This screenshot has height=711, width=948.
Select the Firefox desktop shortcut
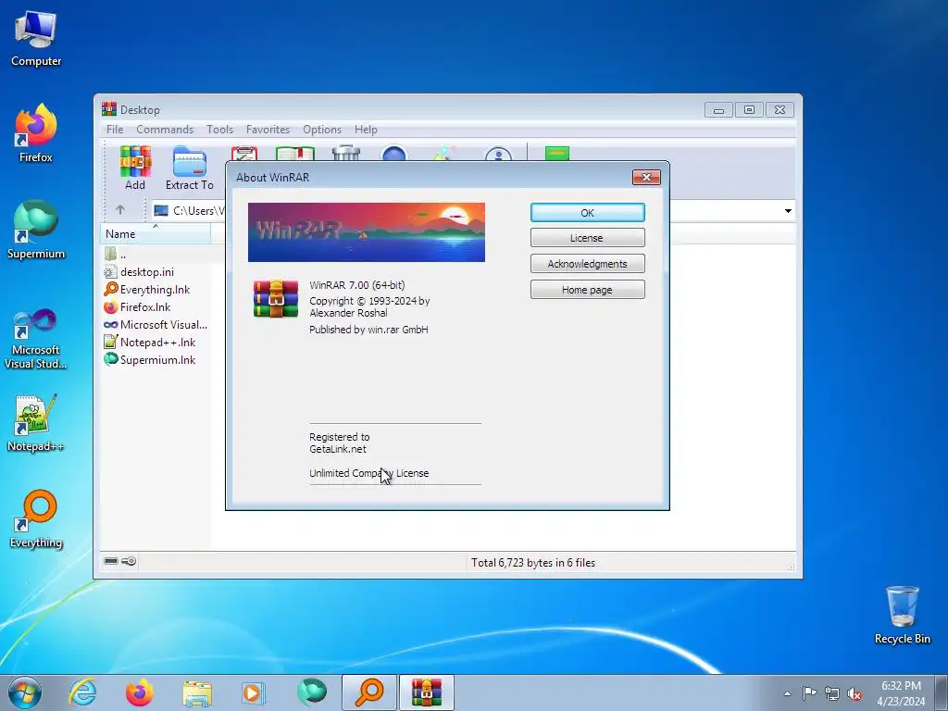36,133
